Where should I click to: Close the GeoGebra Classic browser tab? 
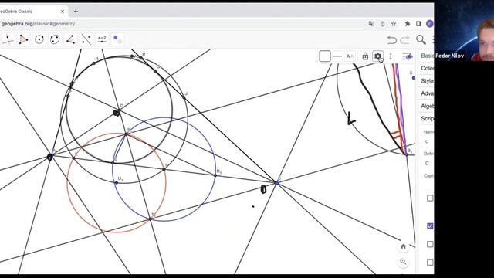(63, 12)
